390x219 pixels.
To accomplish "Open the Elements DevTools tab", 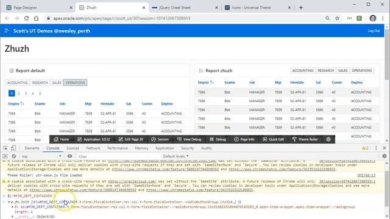I will [x=32, y=148].
